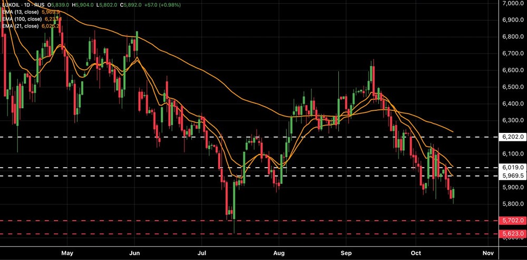
Task: Click the 5,969.5 price level label
Action: point(512,175)
